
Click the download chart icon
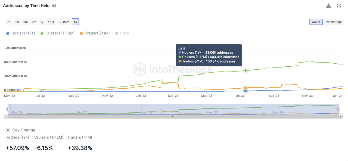click(328, 6)
